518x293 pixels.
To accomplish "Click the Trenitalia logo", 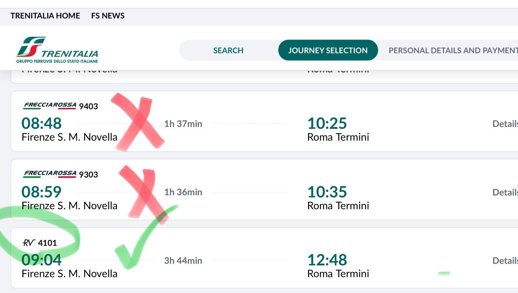I will tap(57, 50).
